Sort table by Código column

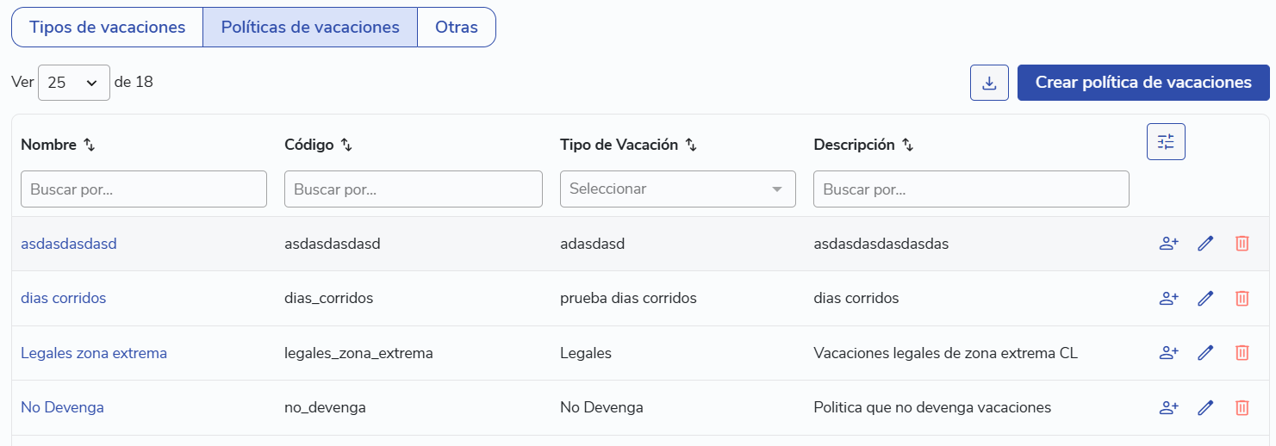click(346, 146)
